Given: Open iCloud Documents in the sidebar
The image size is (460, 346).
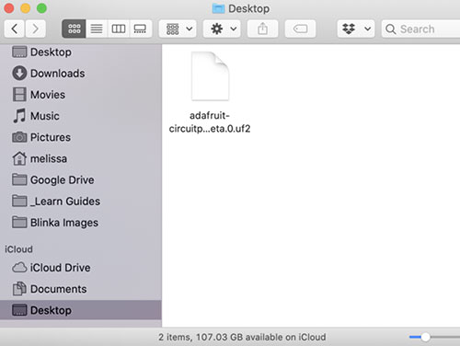Looking at the screenshot, I should [81, 289].
